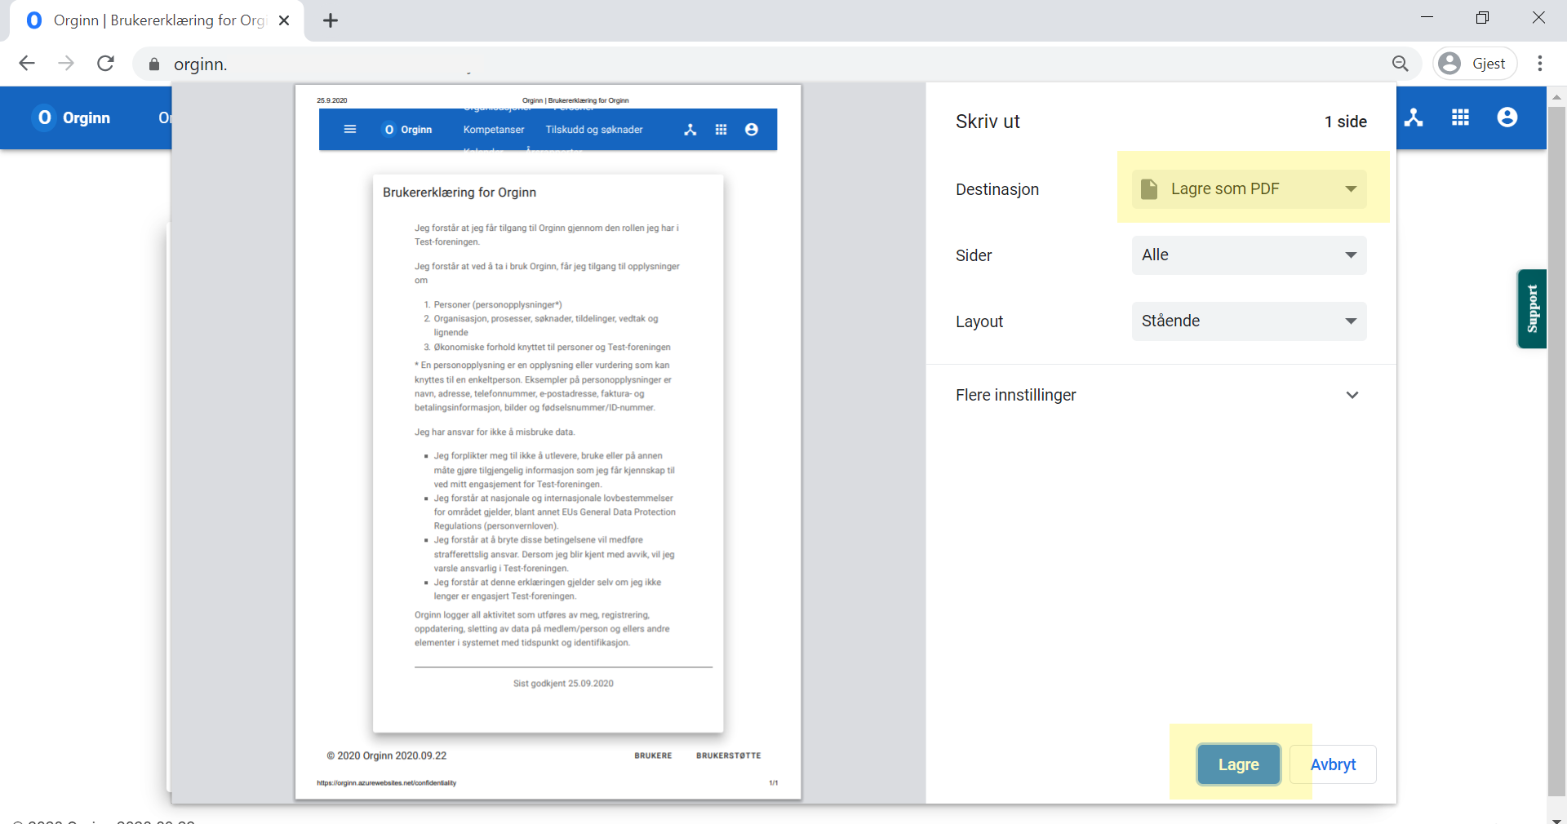The image size is (1567, 824).
Task: Click the lock icon in address bar
Action: (x=153, y=64)
